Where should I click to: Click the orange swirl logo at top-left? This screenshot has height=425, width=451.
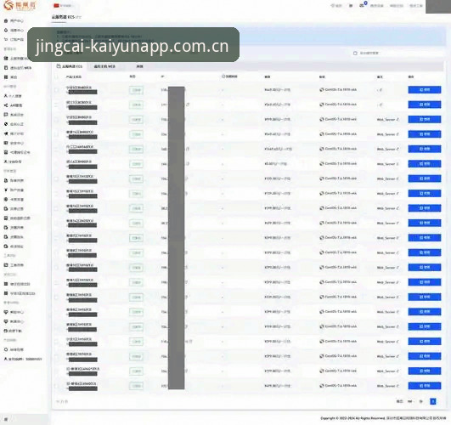coord(8,5)
